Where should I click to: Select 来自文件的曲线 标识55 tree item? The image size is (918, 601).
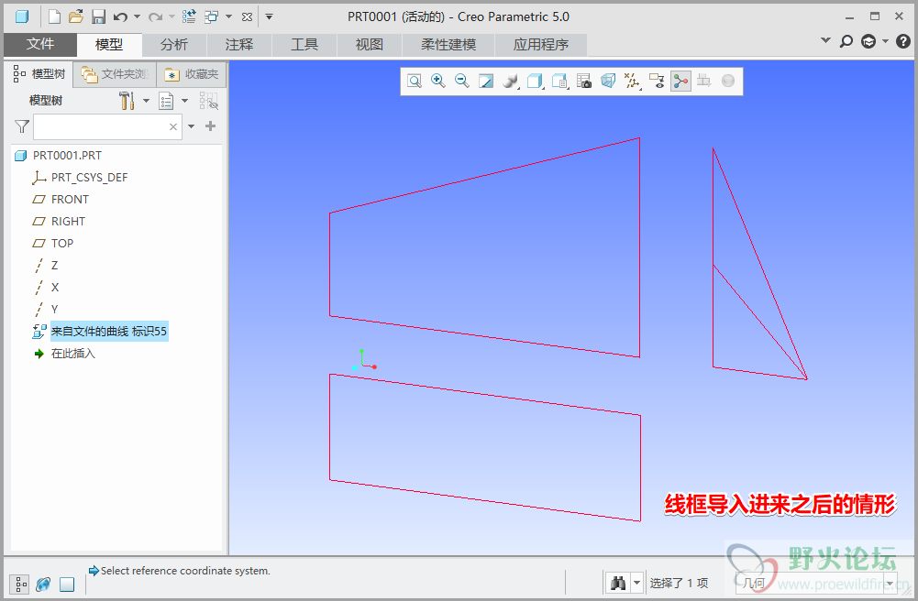click(x=108, y=332)
